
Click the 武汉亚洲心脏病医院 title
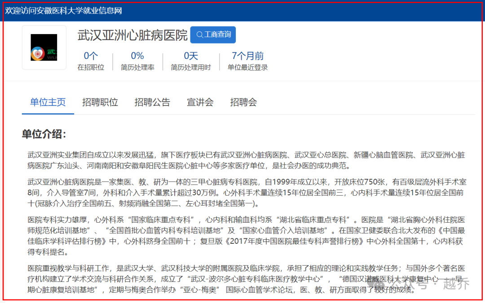click(x=132, y=35)
